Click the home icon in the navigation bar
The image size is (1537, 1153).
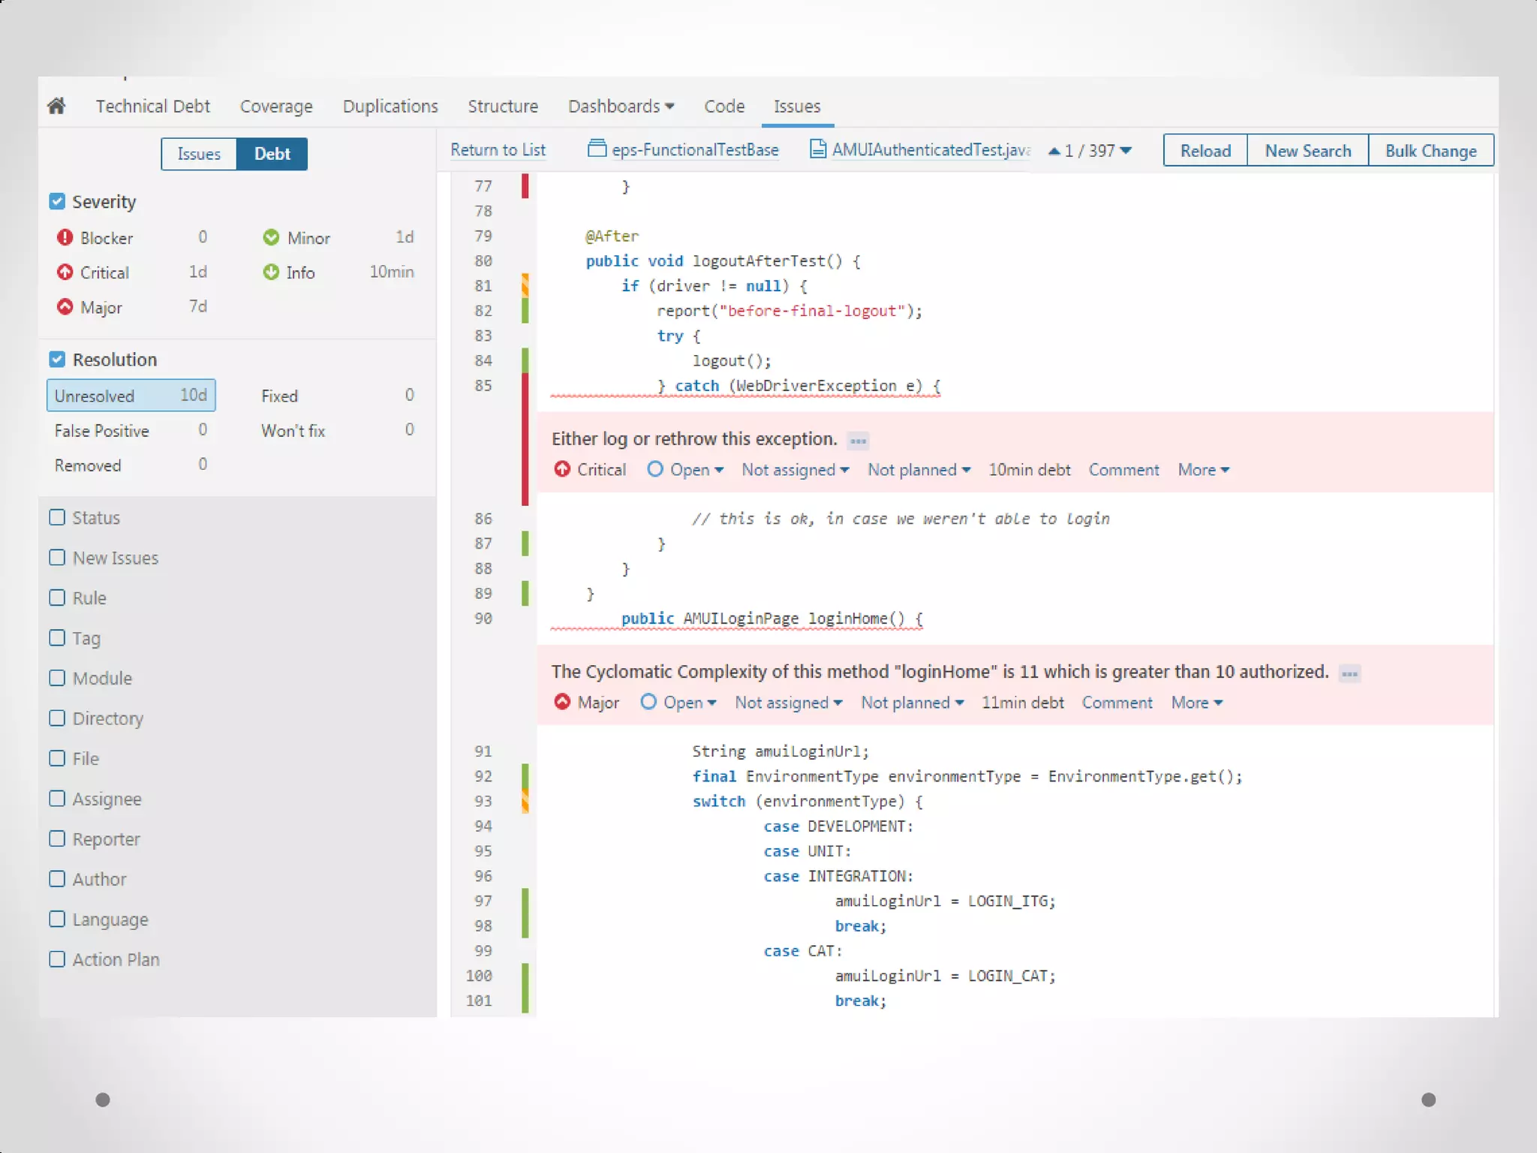(56, 106)
